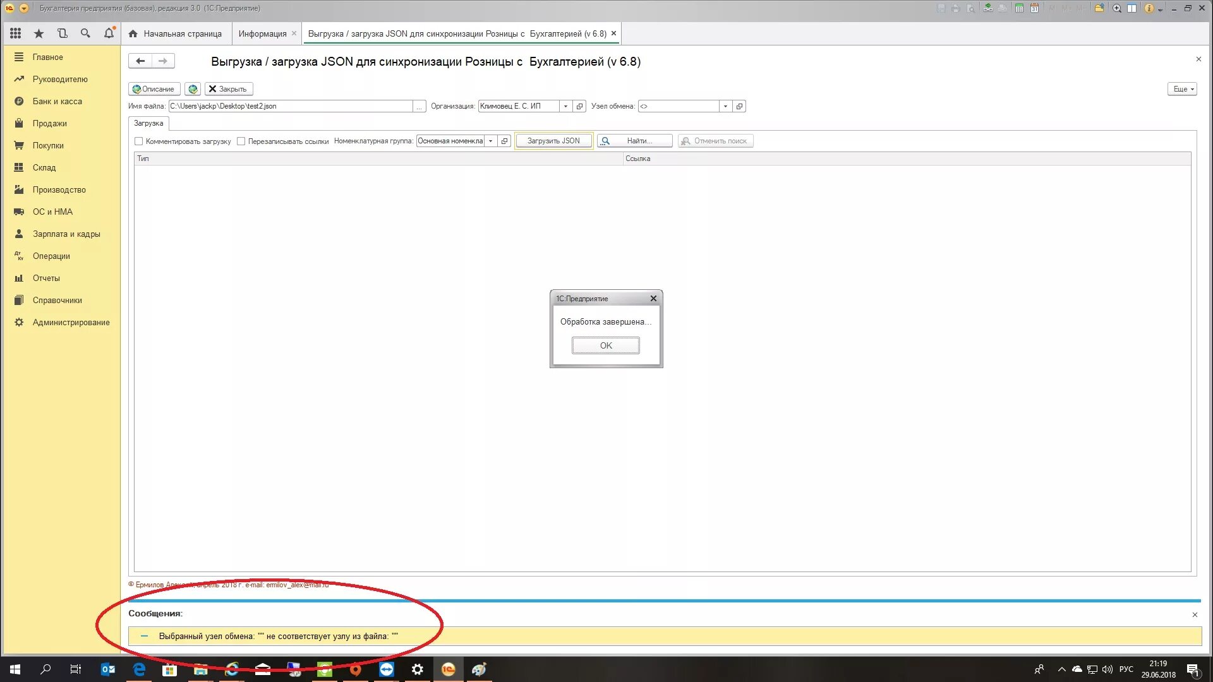Toggle Перезаписывать ссылки checkbox
1213x682 pixels.
coord(241,141)
